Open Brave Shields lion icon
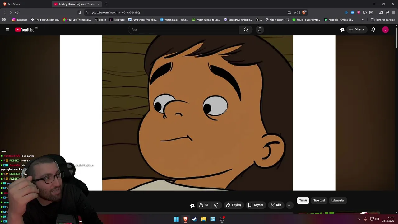 point(304,12)
